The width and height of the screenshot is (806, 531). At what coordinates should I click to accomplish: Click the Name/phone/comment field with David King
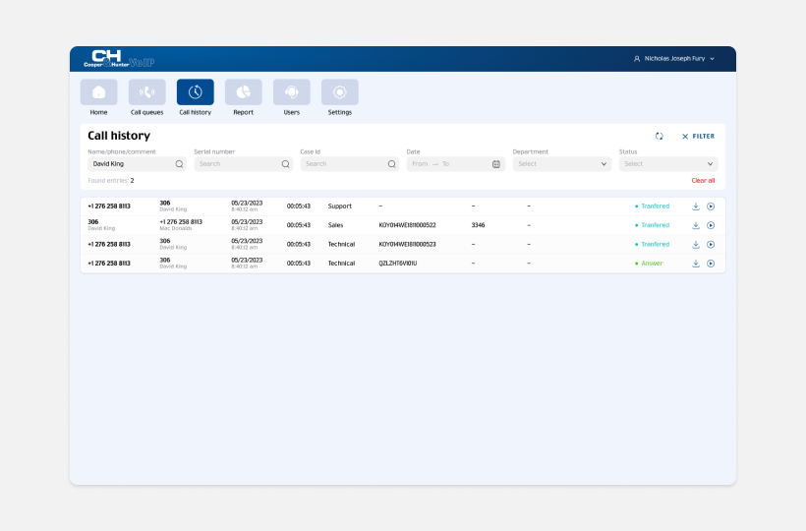click(130, 164)
